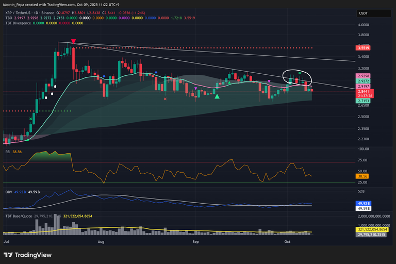Click the purple down-triangle marker in late September
396x264 pixels.
point(269,81)
